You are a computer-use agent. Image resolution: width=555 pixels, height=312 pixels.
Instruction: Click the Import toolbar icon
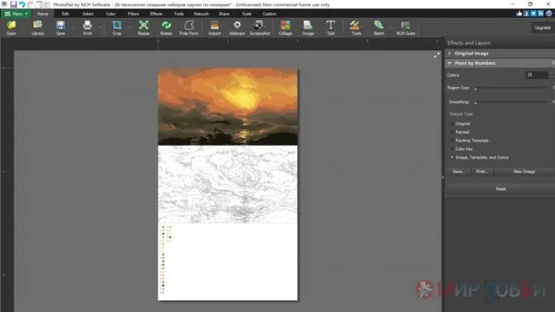[x=214, y=27]
